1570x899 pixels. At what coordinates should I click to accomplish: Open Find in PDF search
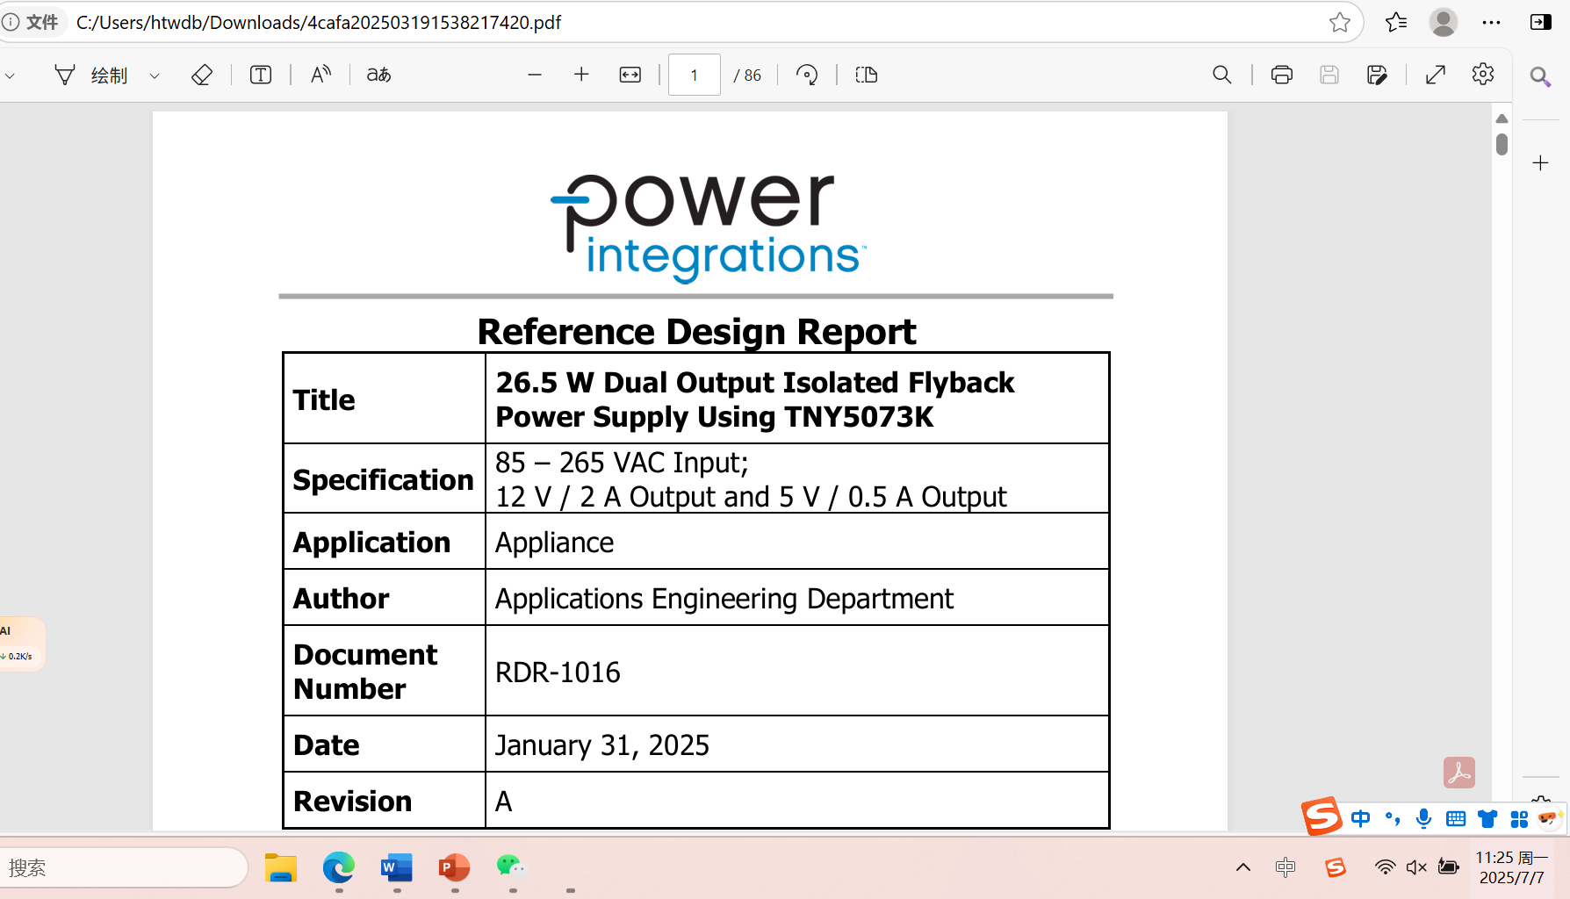[1222, 75]
